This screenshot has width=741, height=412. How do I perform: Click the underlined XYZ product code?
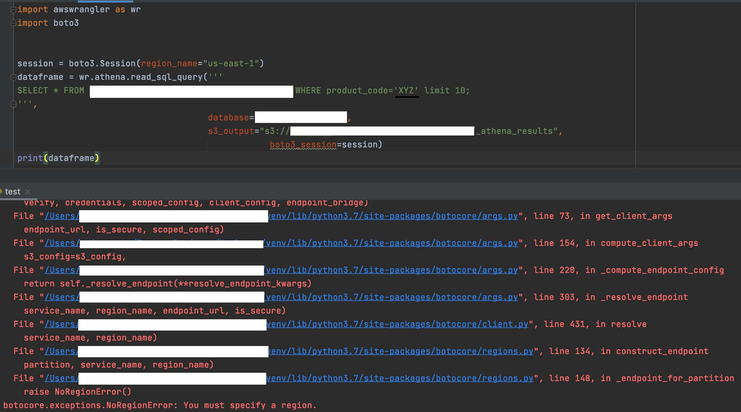point(406,90)
